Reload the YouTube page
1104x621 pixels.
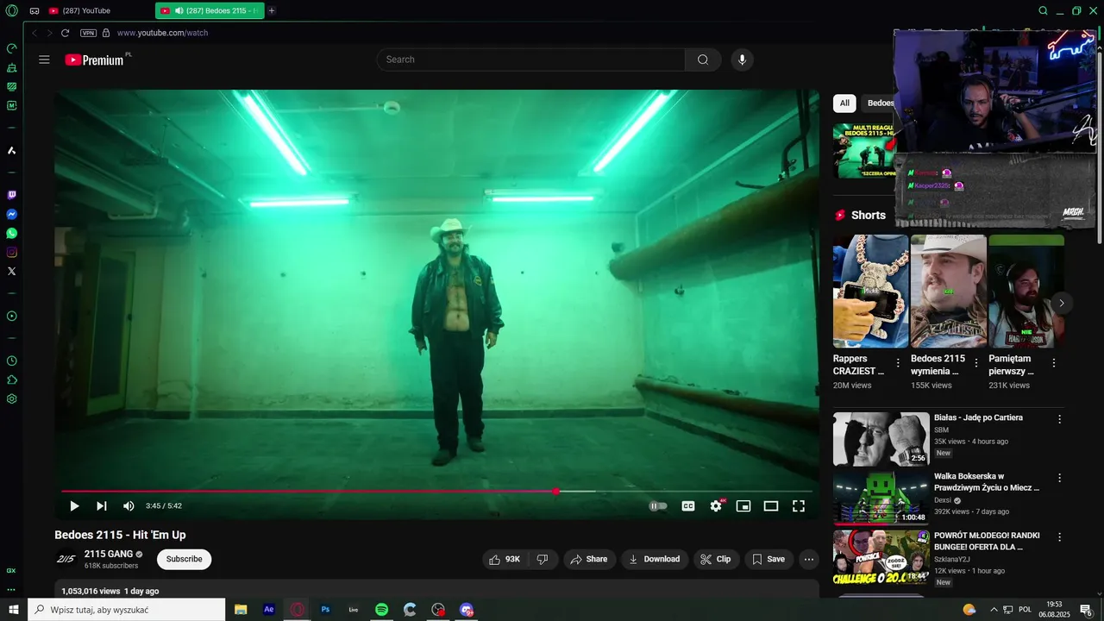tap(65, 33)
